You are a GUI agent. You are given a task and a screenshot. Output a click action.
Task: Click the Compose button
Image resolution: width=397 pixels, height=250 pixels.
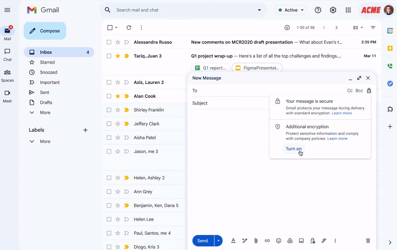point(45,31)
